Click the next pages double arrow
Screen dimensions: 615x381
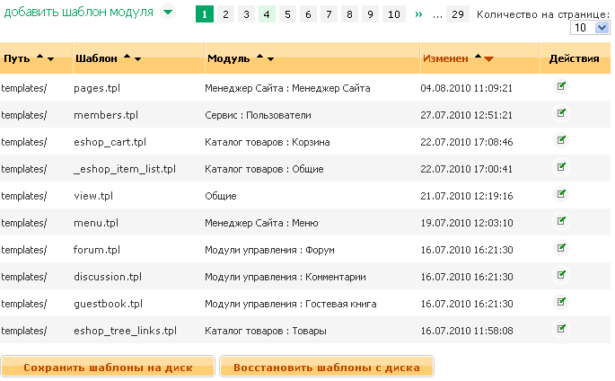418,14
